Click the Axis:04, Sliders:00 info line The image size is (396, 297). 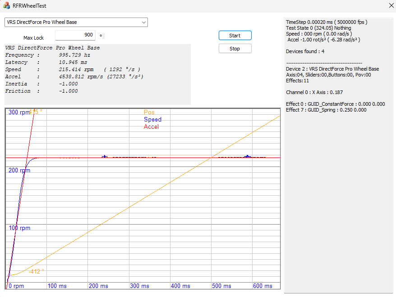(x=328, y=75)
